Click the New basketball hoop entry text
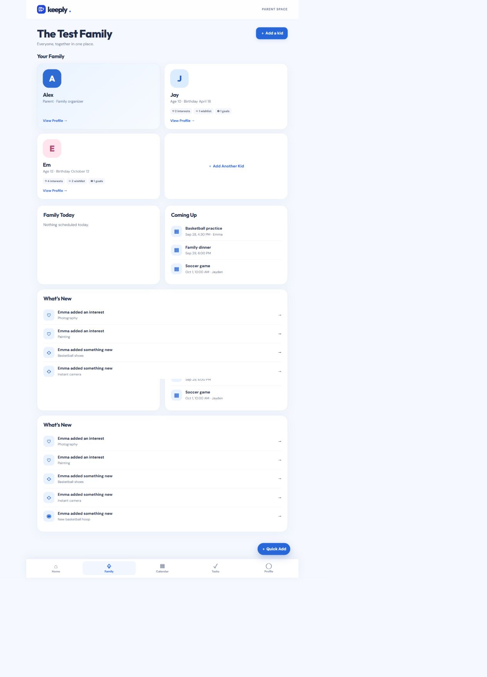This screenshot has height=677, width=487. [x=74, y=519]
